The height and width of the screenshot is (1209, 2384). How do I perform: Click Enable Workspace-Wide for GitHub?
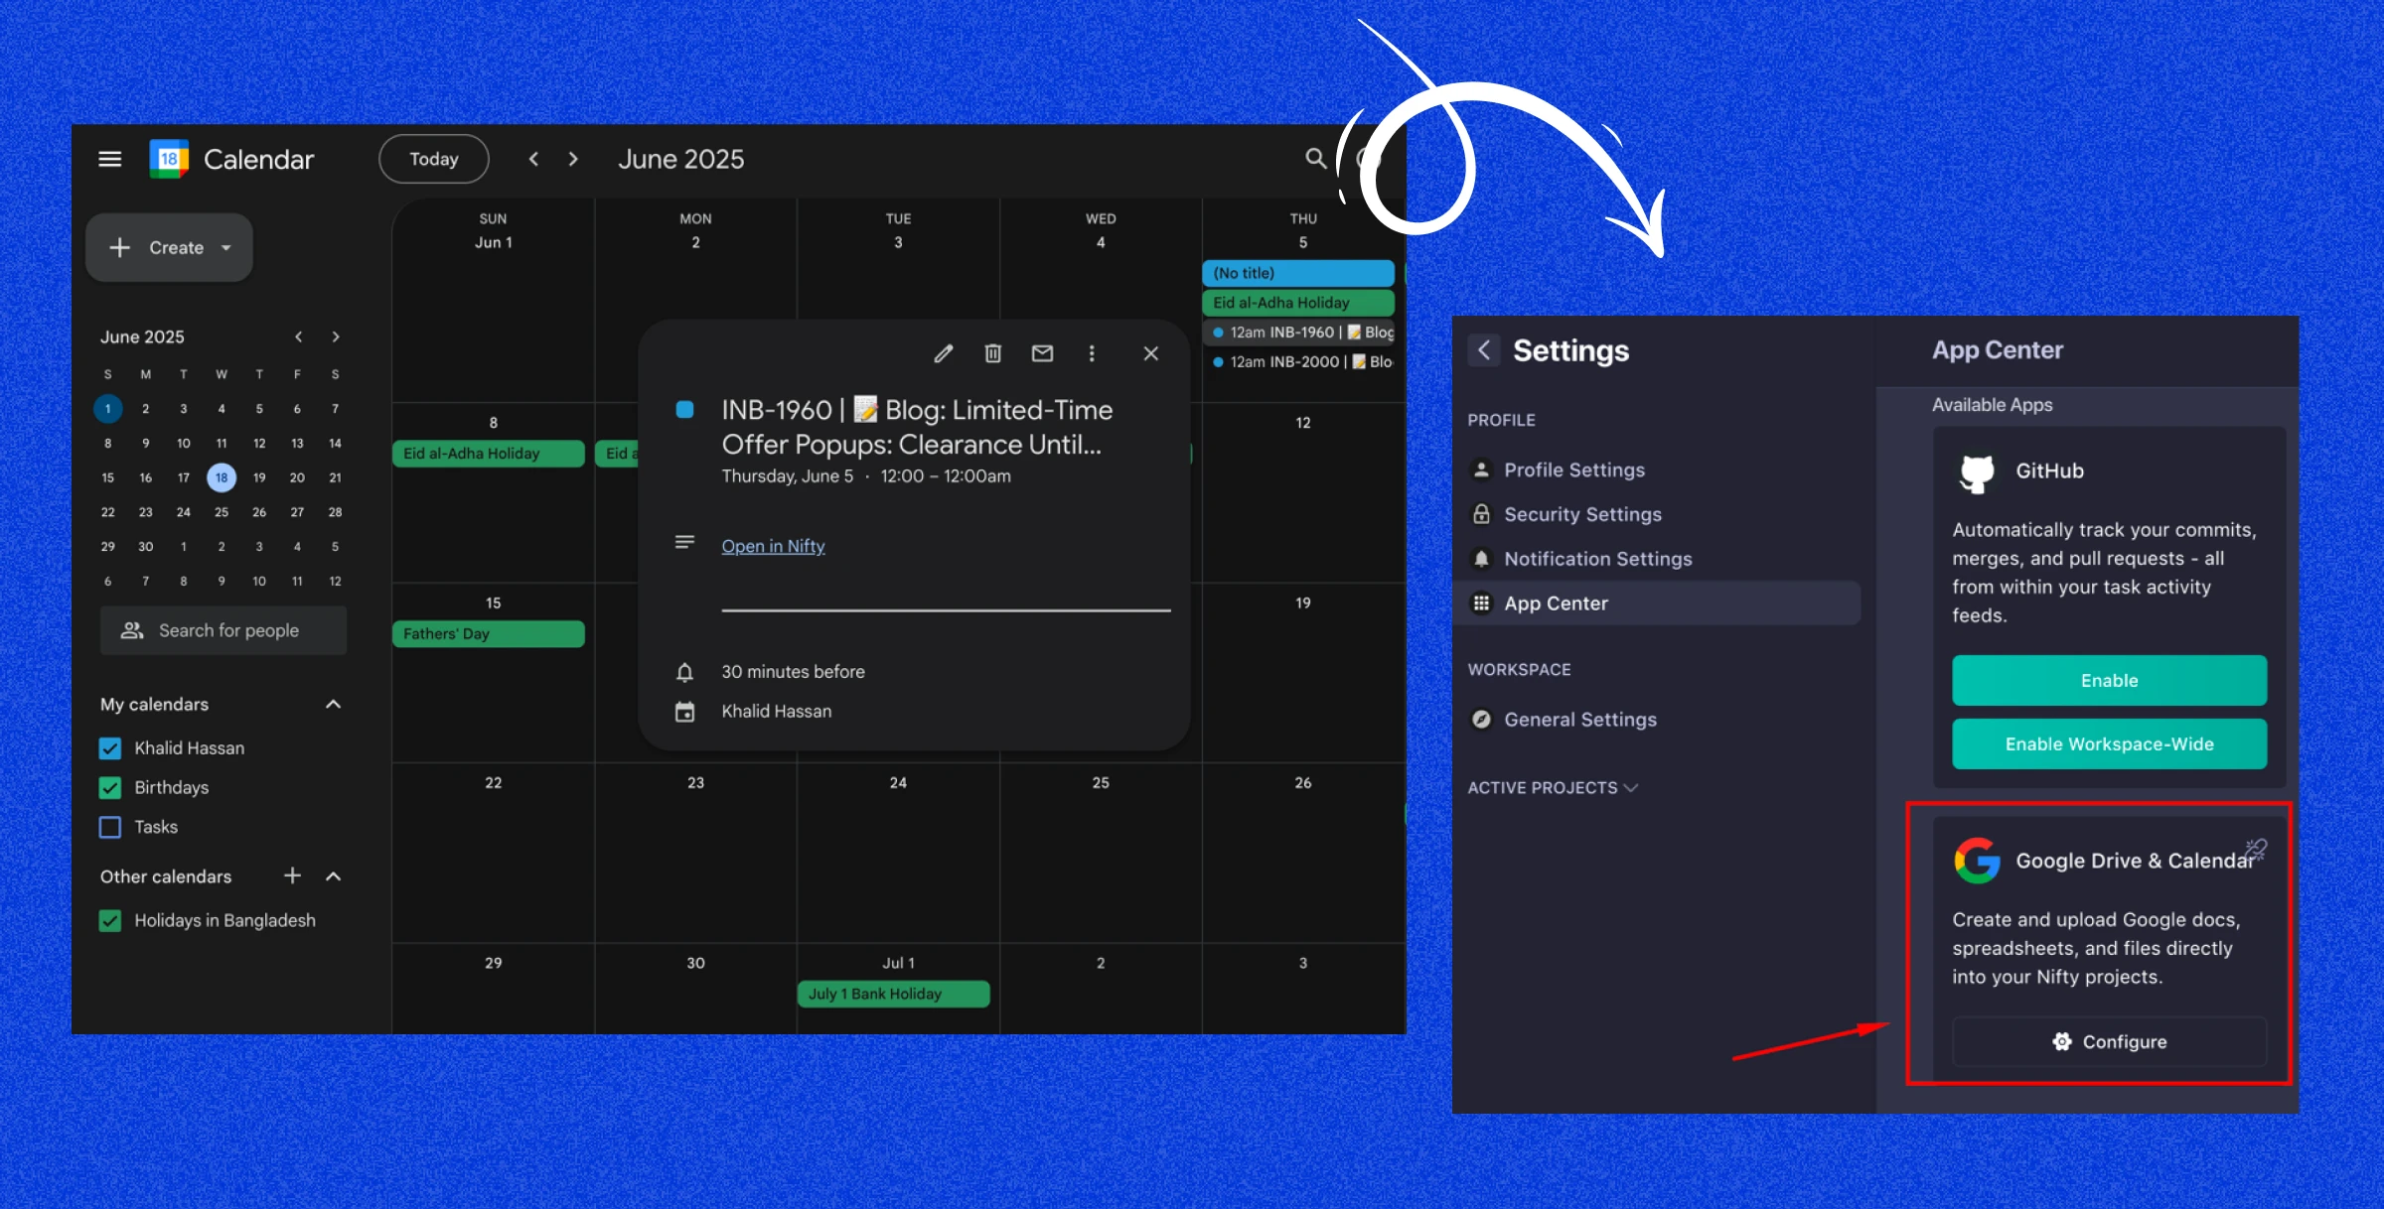click(x=2110, y=744)
